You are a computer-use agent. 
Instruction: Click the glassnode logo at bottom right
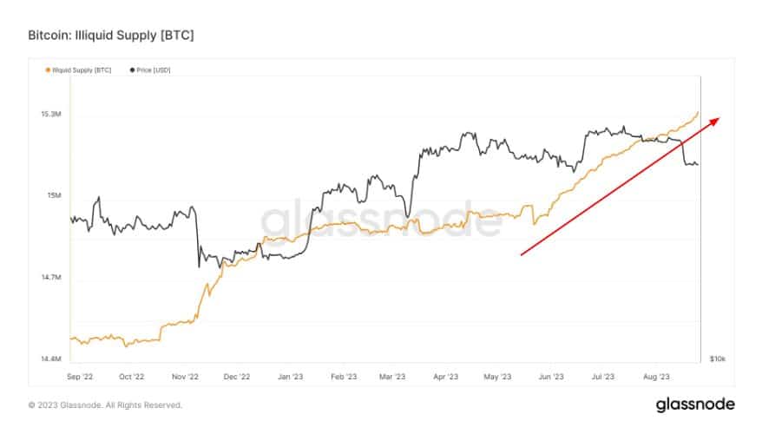click(x=695, y=404)
